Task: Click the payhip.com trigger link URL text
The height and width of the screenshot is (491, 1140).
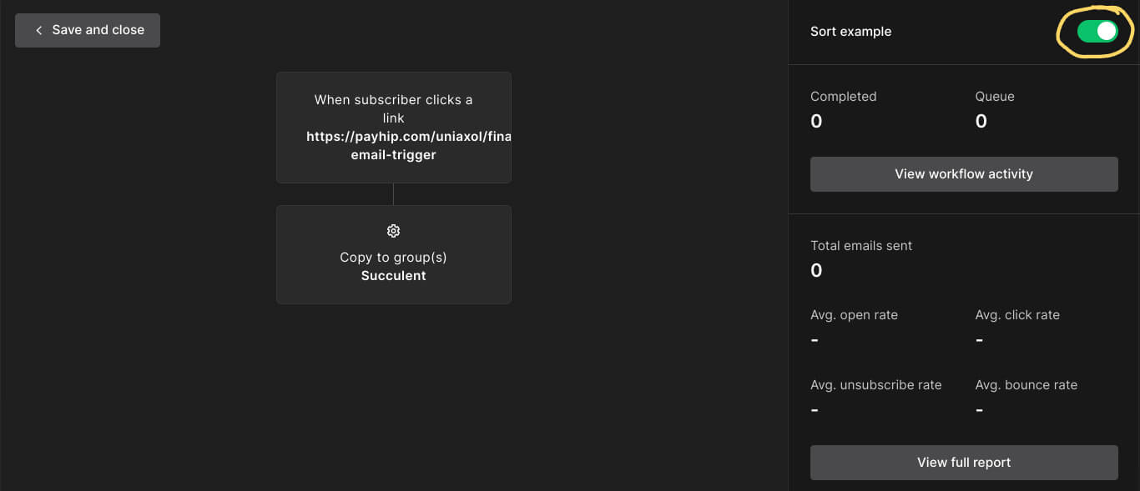Action: [x=408, y=137]
